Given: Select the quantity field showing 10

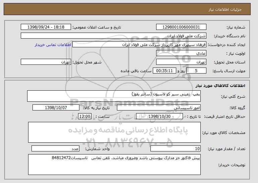Looking at the screenshot, I should tap(176, 148).
